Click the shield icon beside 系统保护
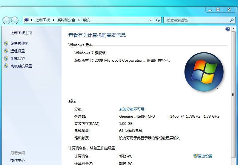Viewport: 238px width, 165px height. tap(6, 58)
